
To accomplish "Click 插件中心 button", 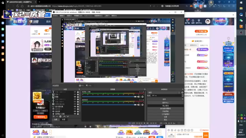I will (165, 103).
